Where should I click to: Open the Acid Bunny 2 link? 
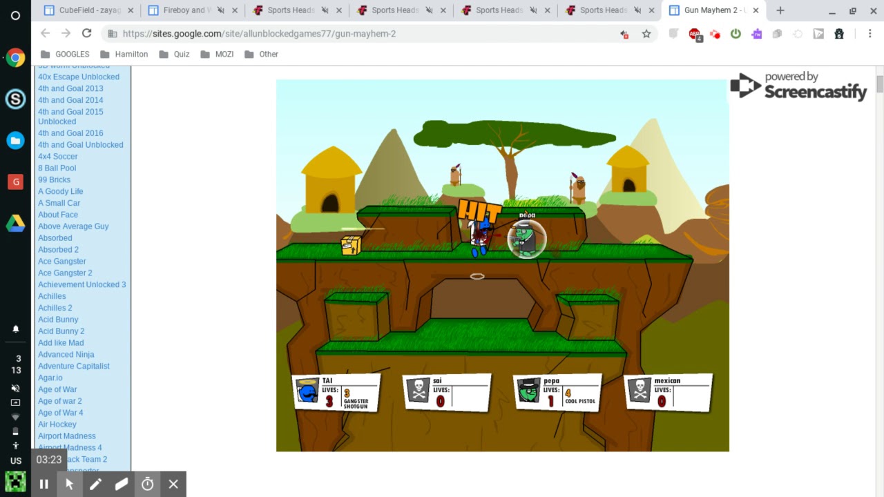(61, 331)
